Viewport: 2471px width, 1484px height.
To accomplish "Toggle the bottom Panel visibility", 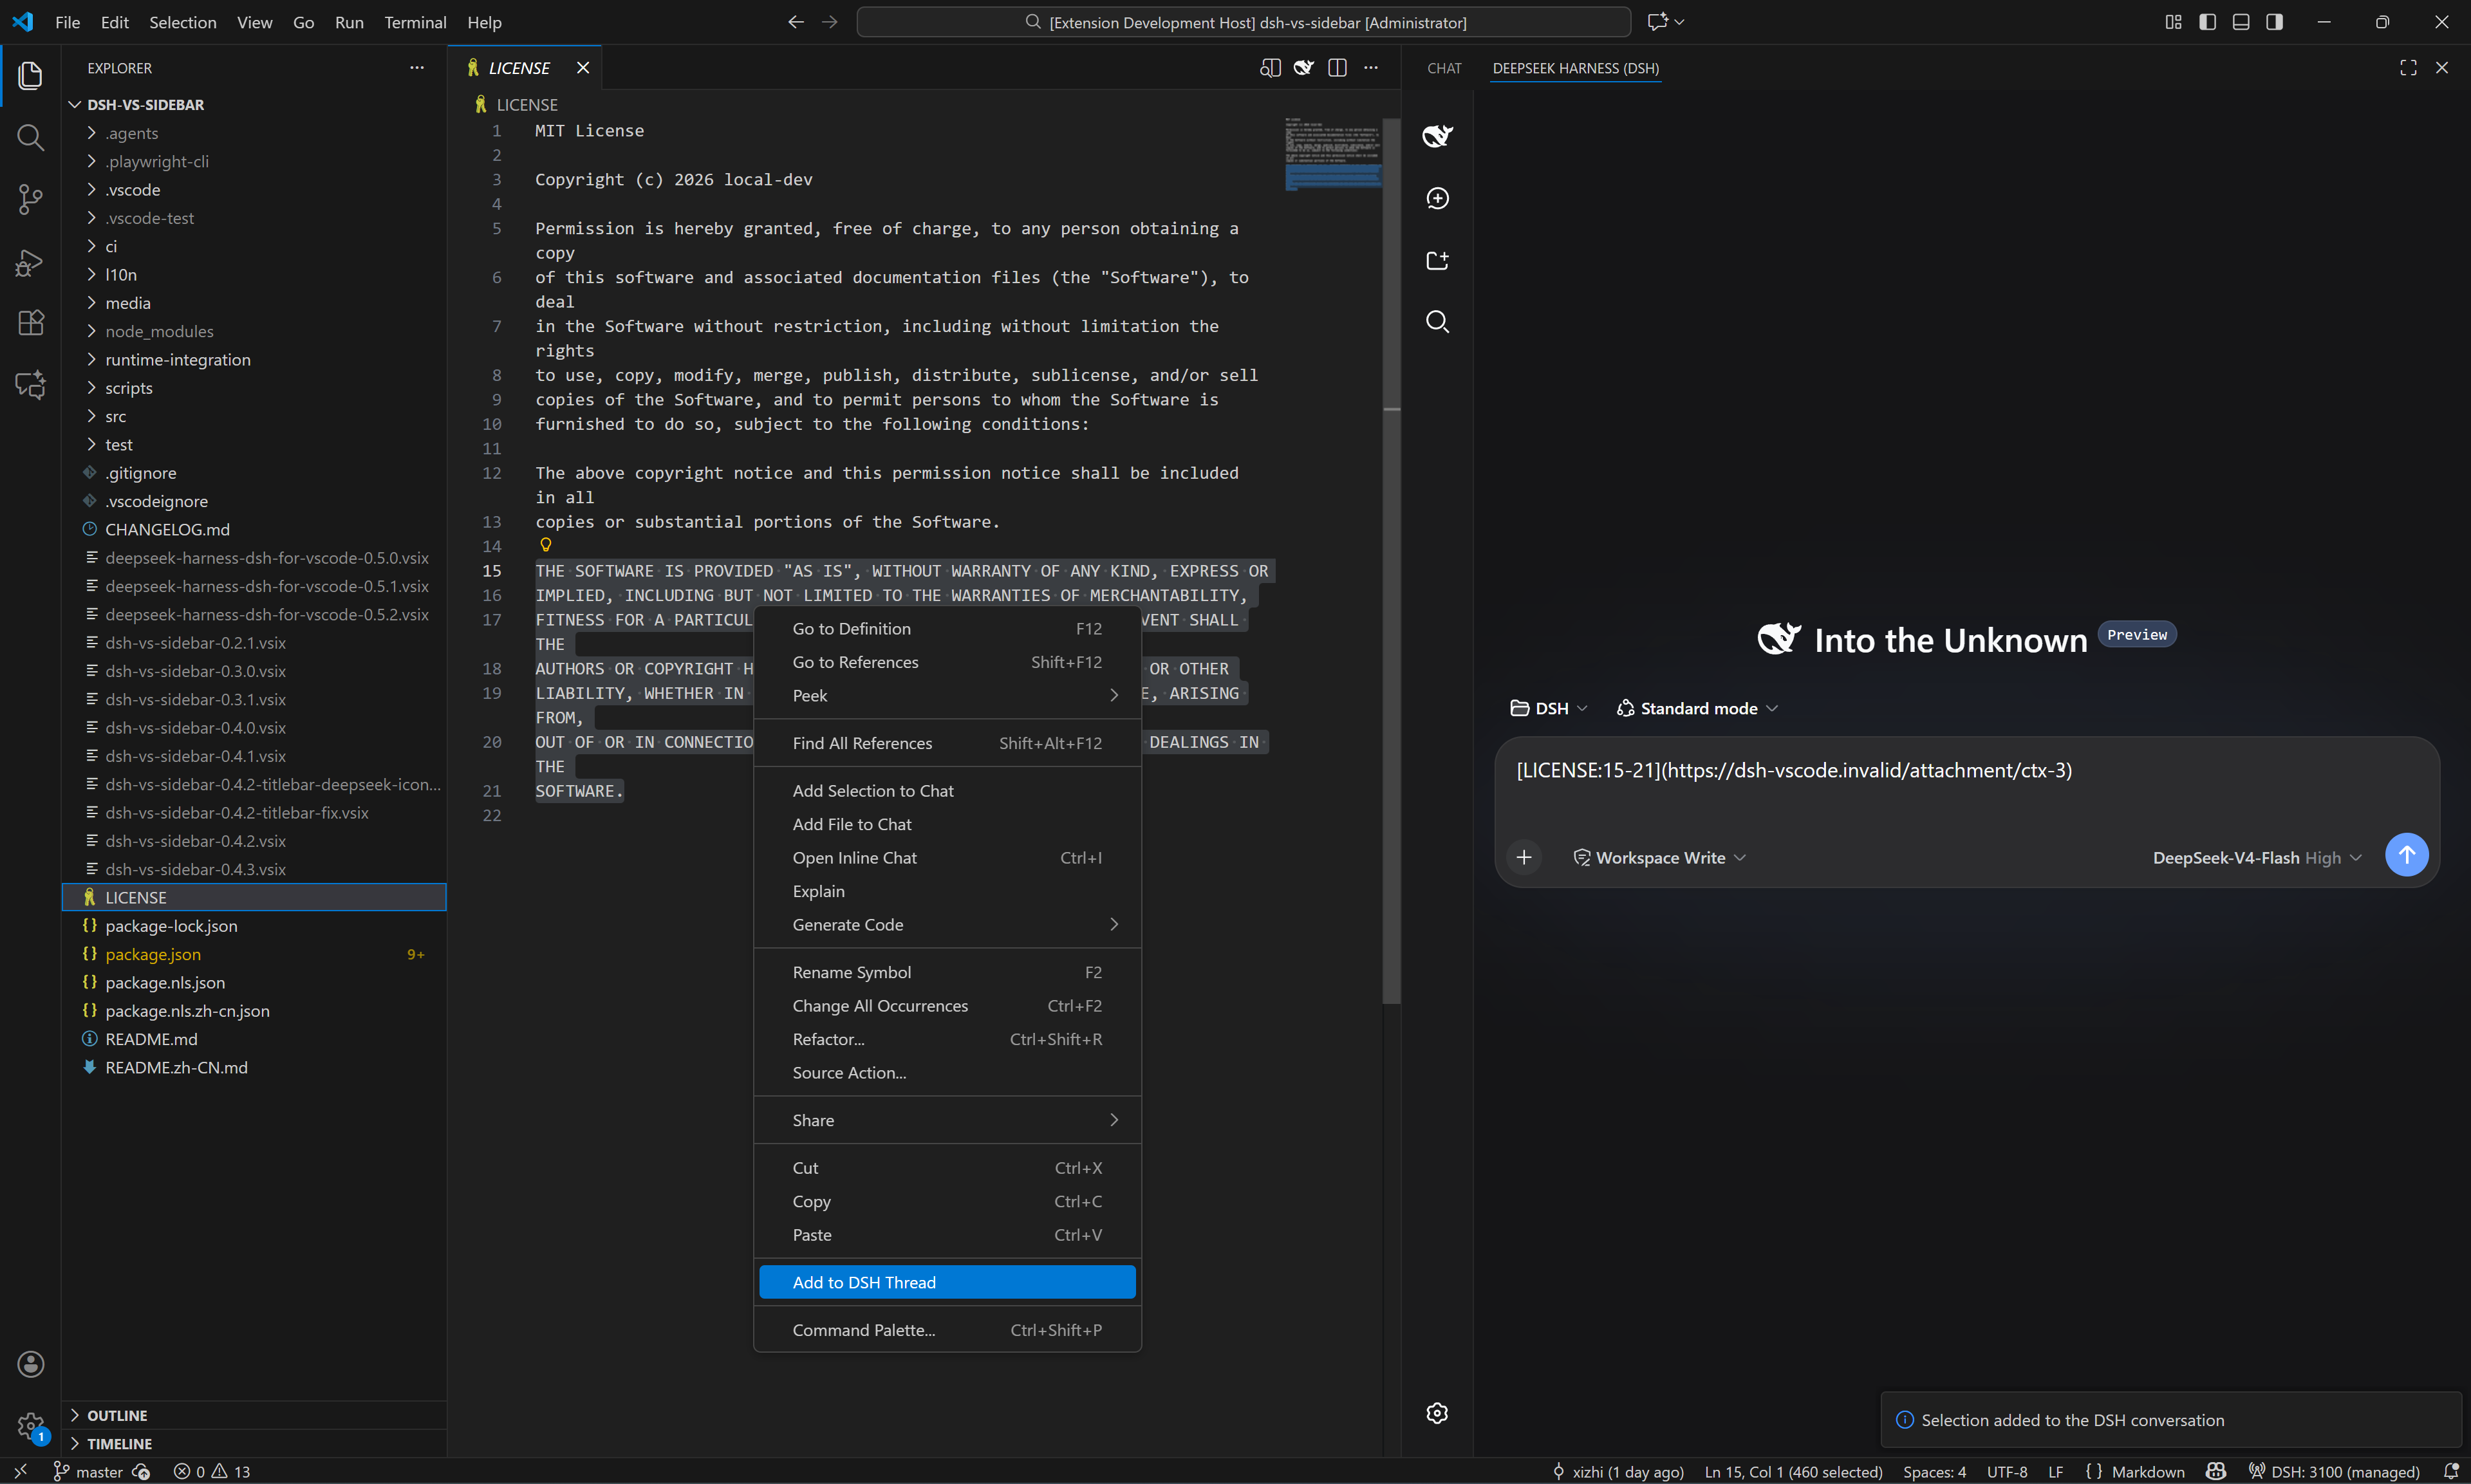I will click(x=2241, y=22).
